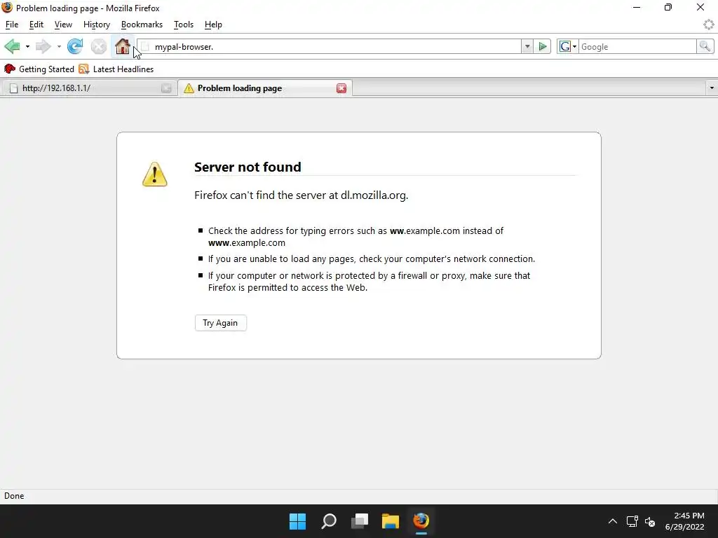This screenshot has height=538, width=718.
Task: Open the list all tabs dropdown
Action: point(712,88)
